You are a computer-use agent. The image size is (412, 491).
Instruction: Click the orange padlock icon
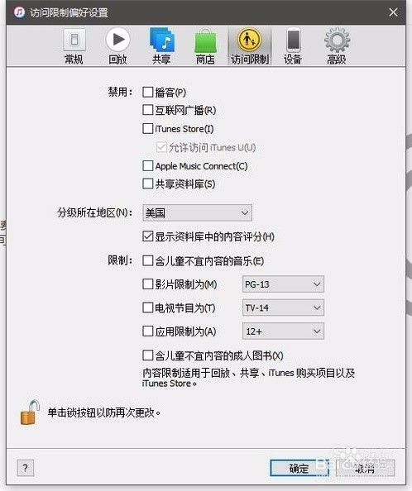pos(30,413)
